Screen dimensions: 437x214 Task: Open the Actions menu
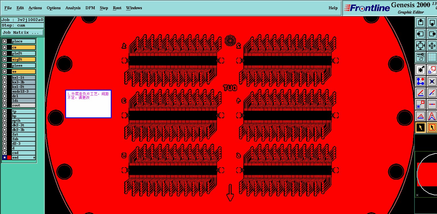pos(35,8)
